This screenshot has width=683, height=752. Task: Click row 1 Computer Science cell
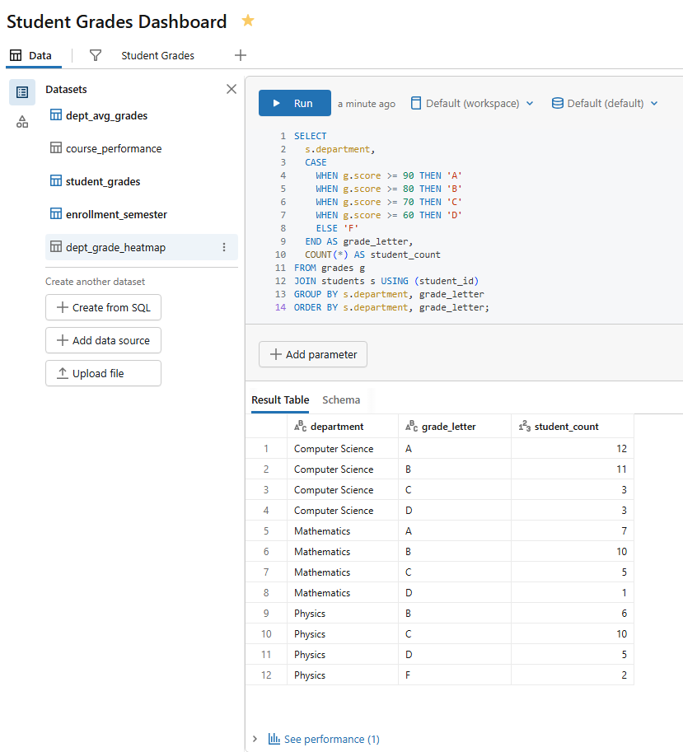click(343, 448)
